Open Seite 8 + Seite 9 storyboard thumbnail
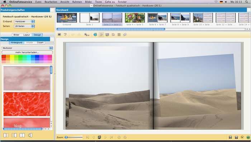 click(x=180, y=18)
